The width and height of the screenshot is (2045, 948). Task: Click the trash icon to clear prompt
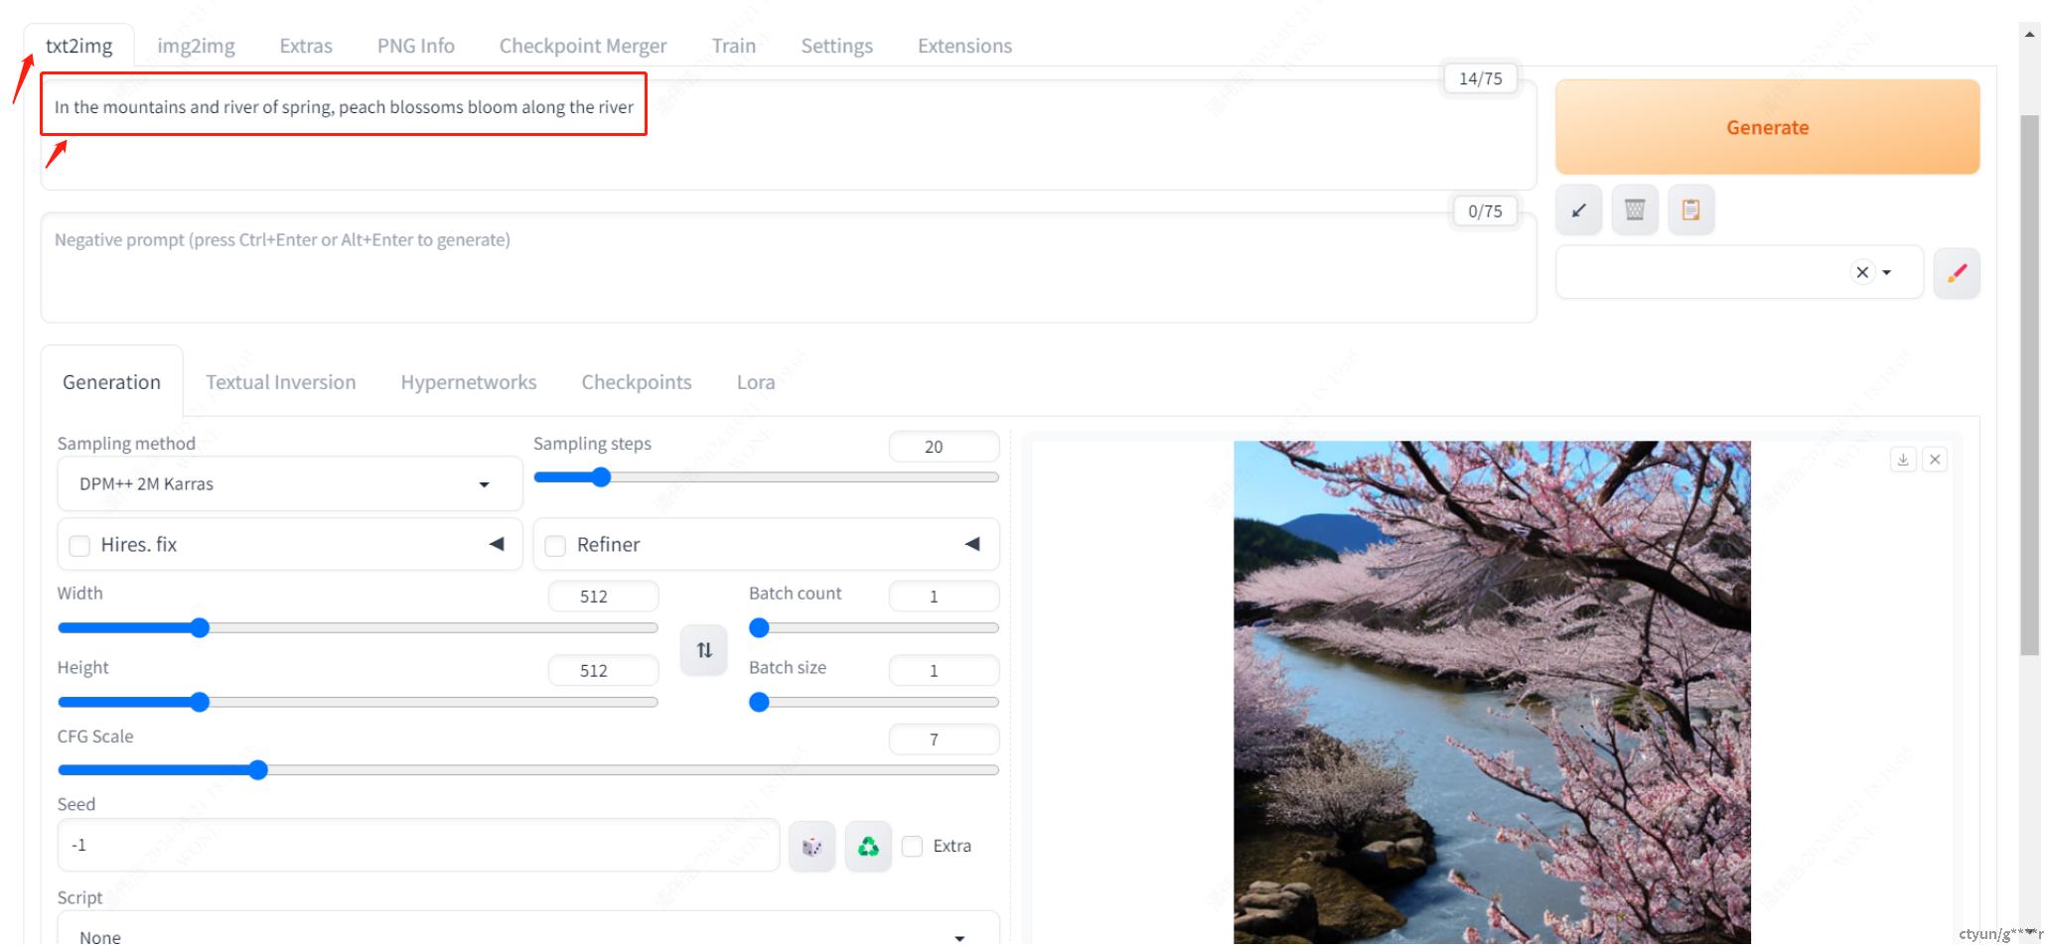1634,209
